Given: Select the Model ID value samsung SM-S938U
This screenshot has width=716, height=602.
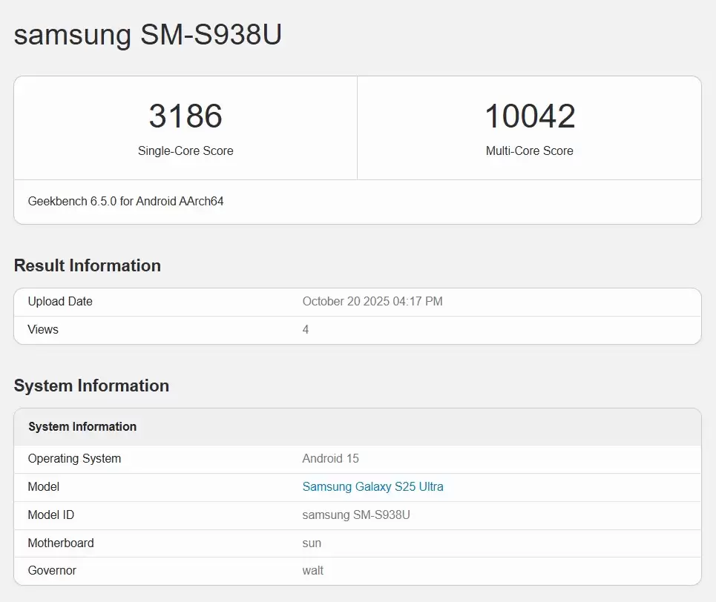Looking at the screenshot, I should [x=358, y=515].
